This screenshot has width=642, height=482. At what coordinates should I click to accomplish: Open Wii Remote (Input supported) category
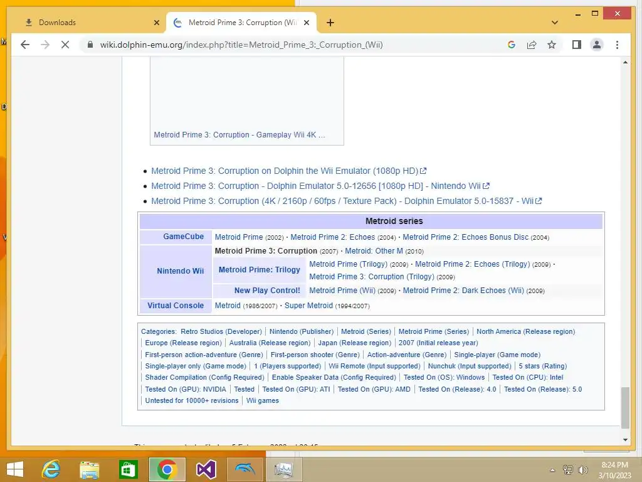pos(374,366)
